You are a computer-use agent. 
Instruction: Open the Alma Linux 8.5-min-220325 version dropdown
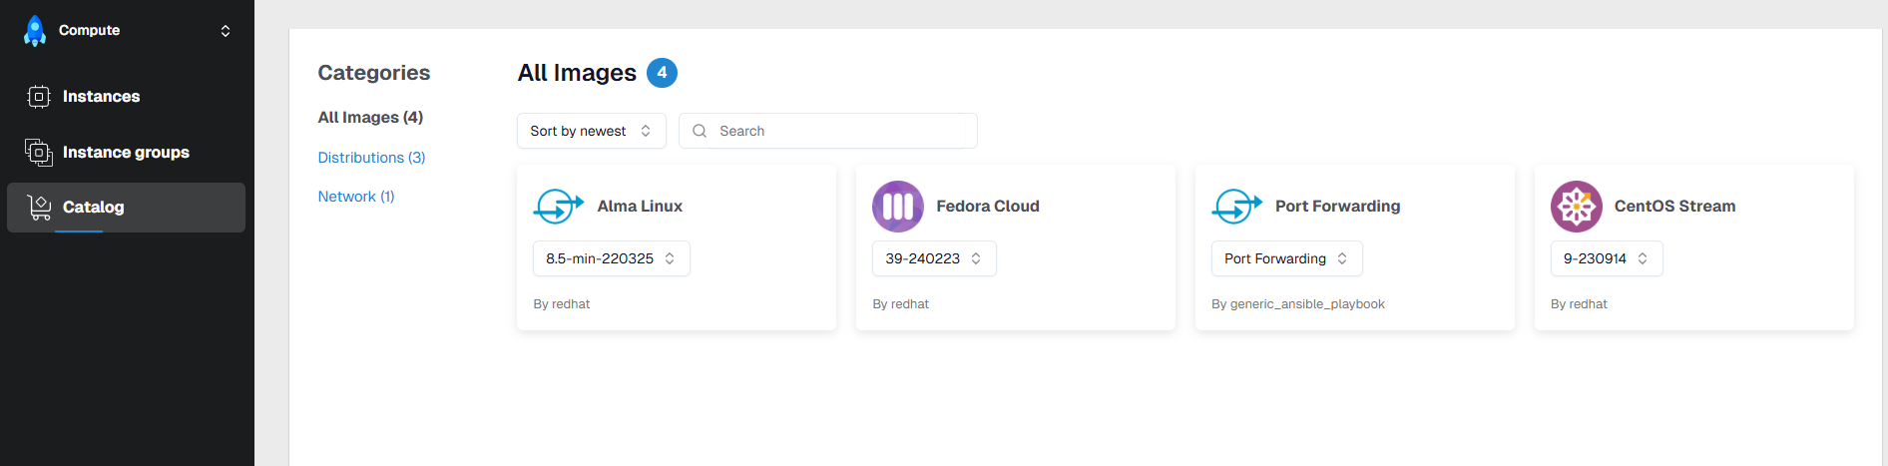click(x=611, y=258)
